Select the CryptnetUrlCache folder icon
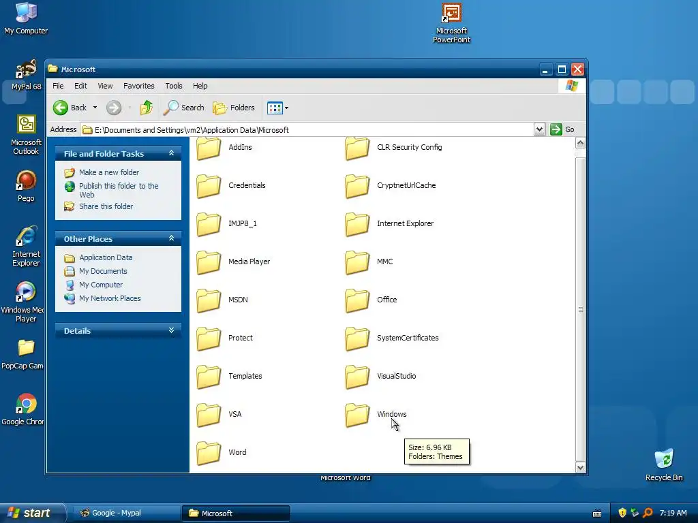This screenshot has height=523, width=698. tap(357, 186)
